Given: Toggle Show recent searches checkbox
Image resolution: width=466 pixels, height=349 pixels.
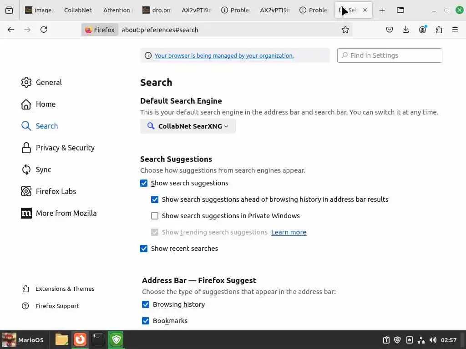Looking at the screenshot, I should (144, 249).
